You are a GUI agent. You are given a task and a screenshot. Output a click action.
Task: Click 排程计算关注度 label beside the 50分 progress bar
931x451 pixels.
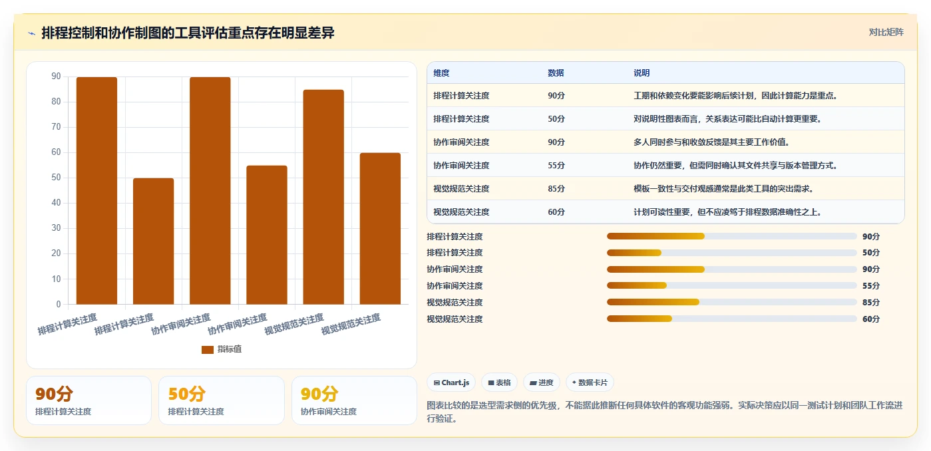455,253
